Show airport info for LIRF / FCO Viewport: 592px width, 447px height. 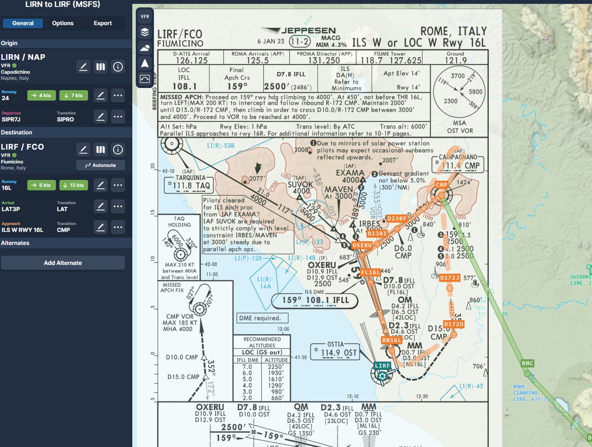(x=118, y=150)
